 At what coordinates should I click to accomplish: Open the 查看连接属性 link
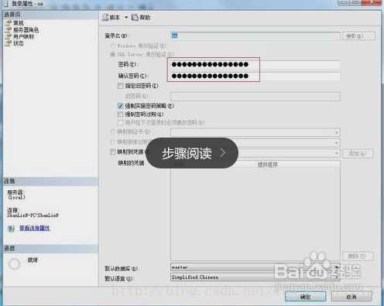click(x=34, y=228)
